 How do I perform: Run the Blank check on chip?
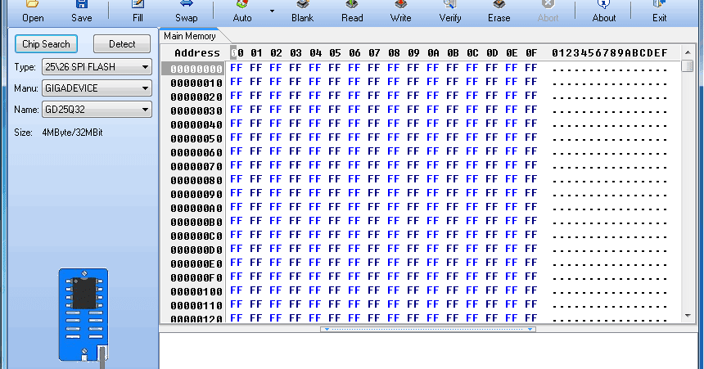(302, 11)
